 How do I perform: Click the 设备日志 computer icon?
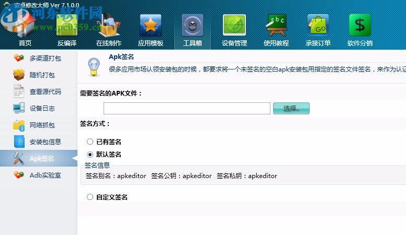click(x=19, y=108)
